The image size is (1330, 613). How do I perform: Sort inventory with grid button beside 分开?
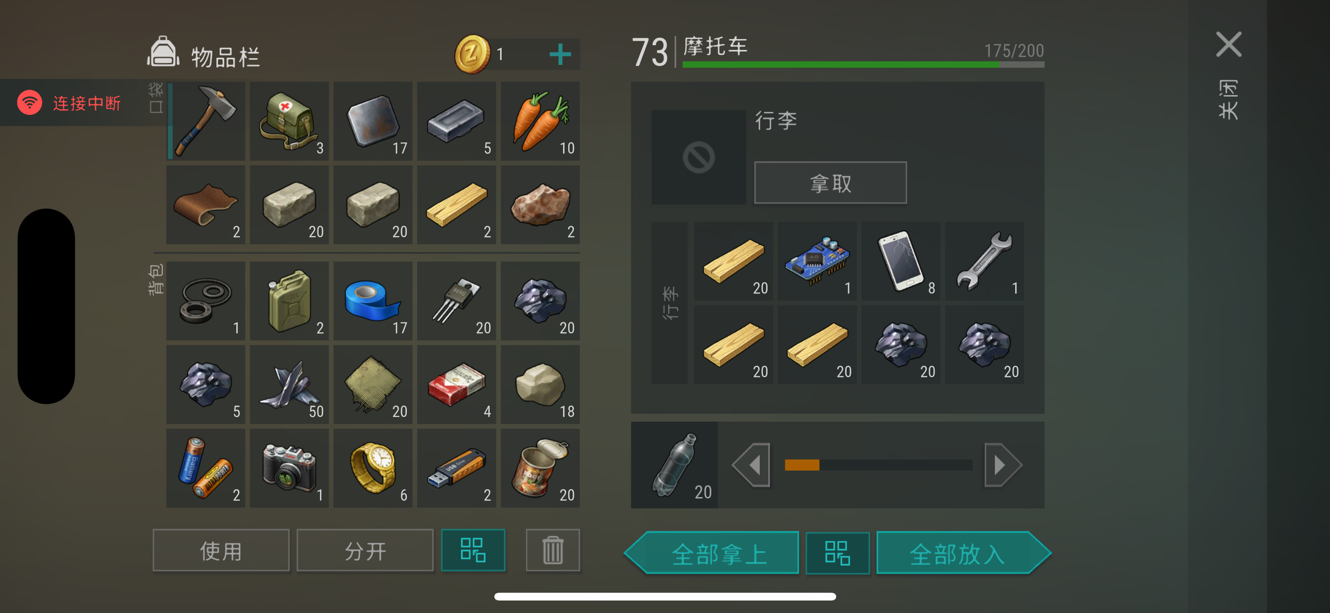[x=473, y=550]
